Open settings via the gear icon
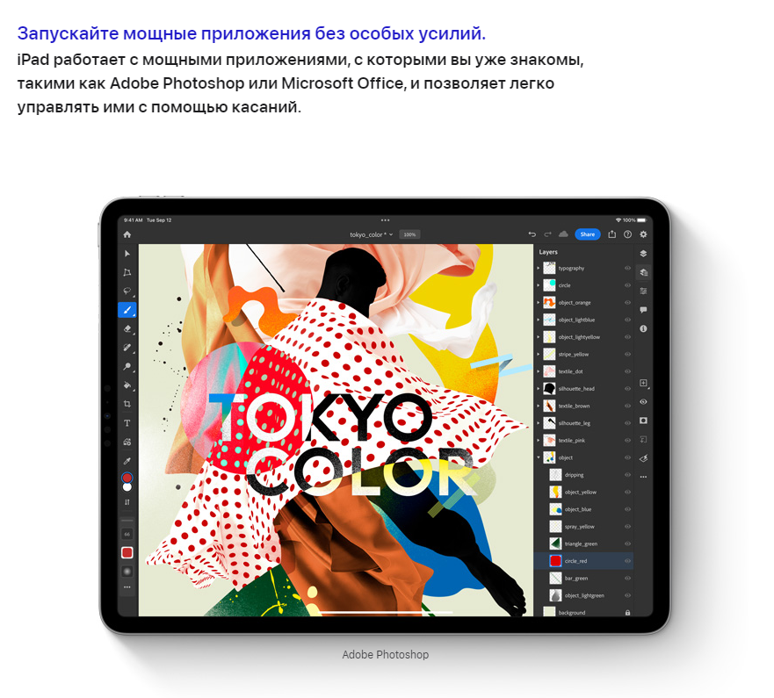The width and height of the screenshot is (774, 698). [x=643, y=234]
